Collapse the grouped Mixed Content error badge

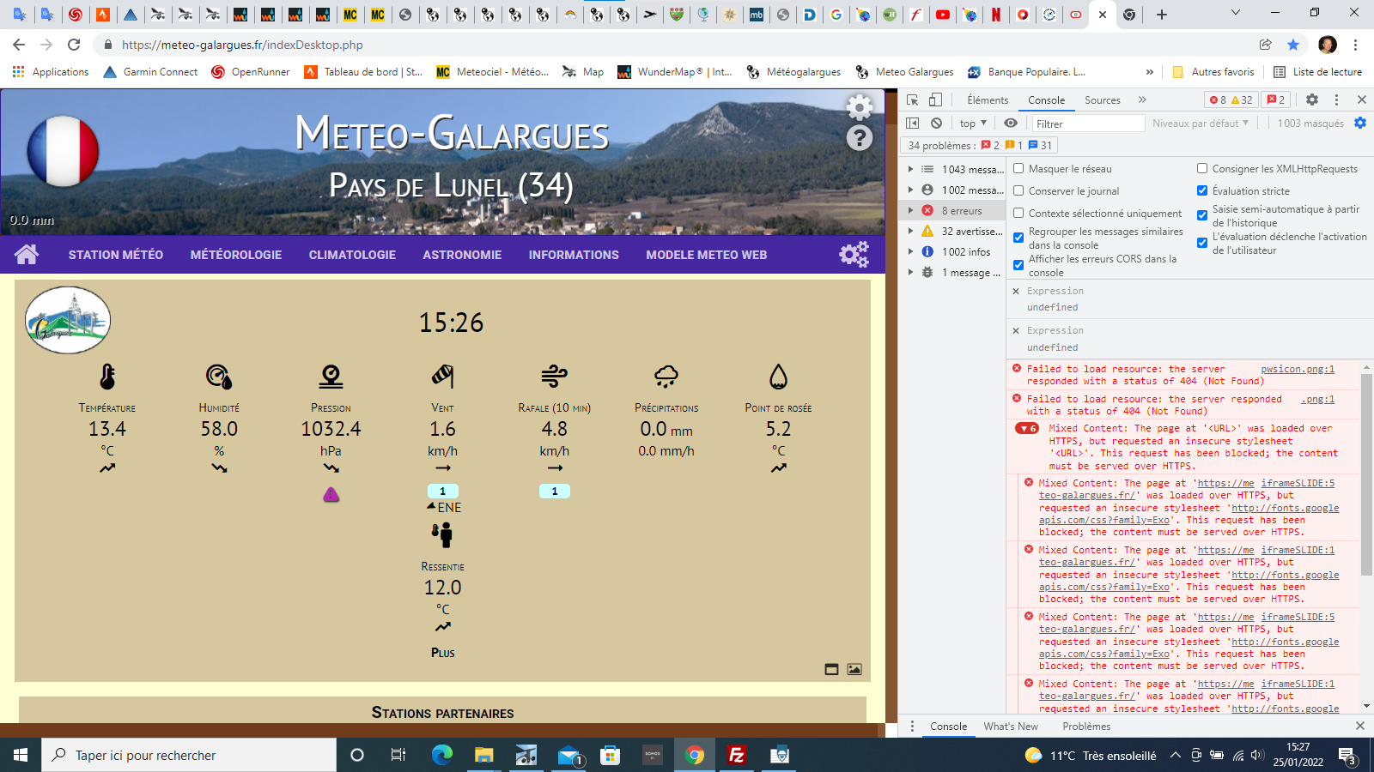point(1027,428)
